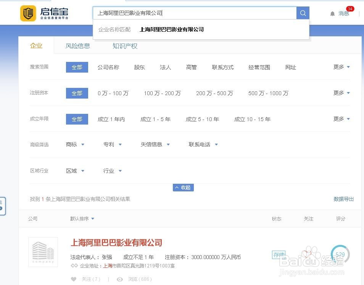The height and width of the screenshot is (285, 364).
Task: Open notifications via the bell icon
Action: pyautogui.click(x=332, y=13)
